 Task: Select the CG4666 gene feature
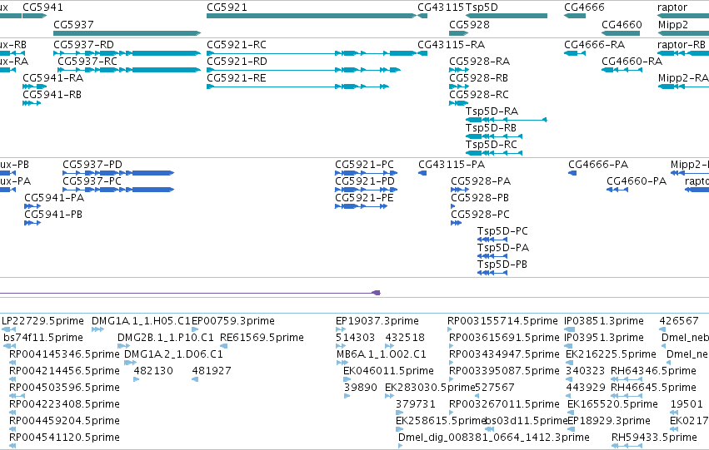pos(575,16)
